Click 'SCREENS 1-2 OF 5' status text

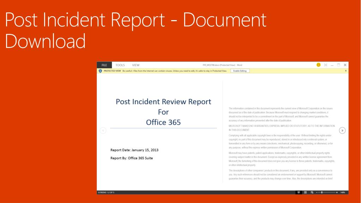point(106,192)
